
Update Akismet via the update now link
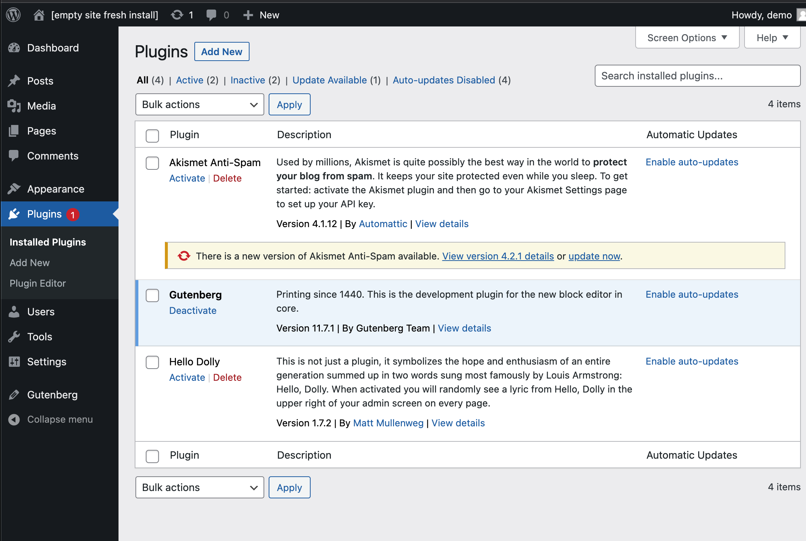click(594, 256)
